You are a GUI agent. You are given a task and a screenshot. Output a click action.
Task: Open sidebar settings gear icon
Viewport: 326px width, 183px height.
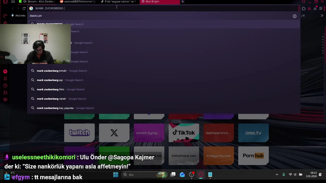[5, 100]
